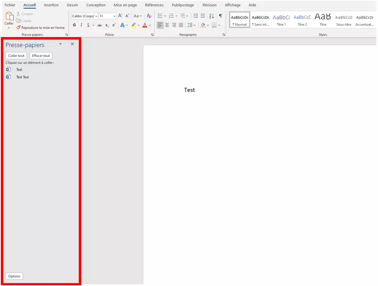The width and height of the screenshot is (378, 286).
Task: Increase font size with the larger A icon
Action: click(120, 16)
